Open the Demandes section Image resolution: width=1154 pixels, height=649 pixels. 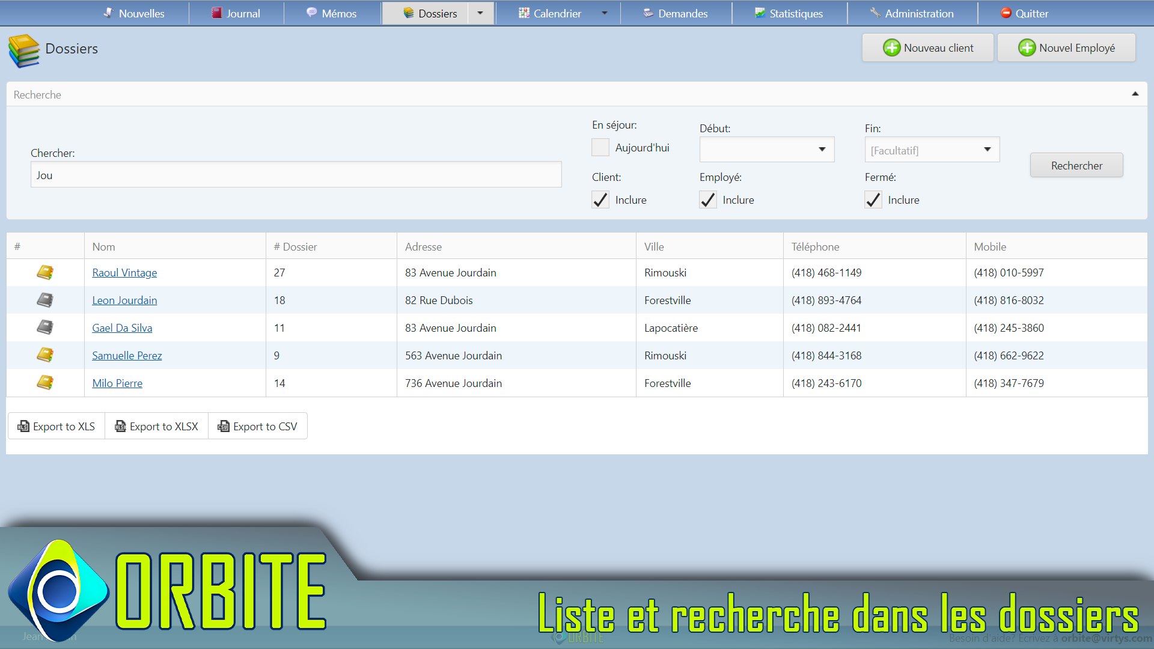click(x=676, y=13)
